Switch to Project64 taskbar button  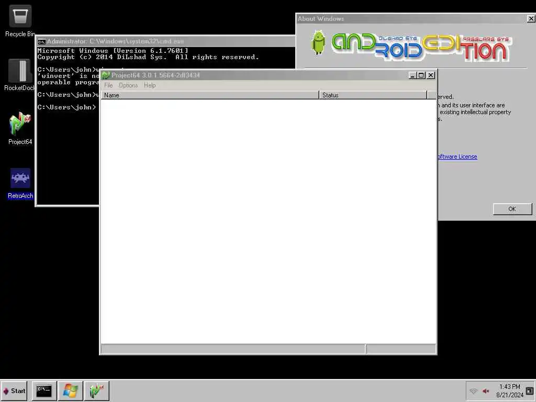(x=97, y=390)
